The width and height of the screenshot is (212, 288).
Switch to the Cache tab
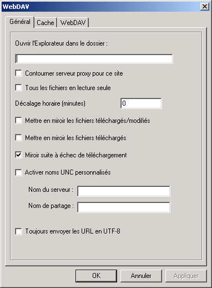(46, 23)
